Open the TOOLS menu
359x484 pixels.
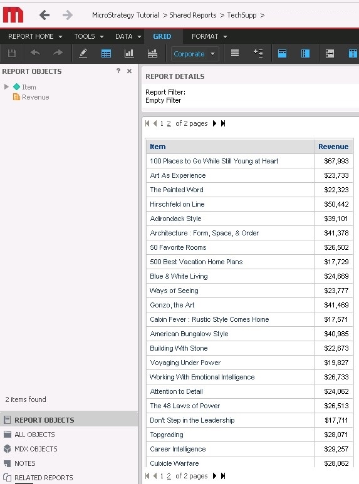[x=89, y=36]
